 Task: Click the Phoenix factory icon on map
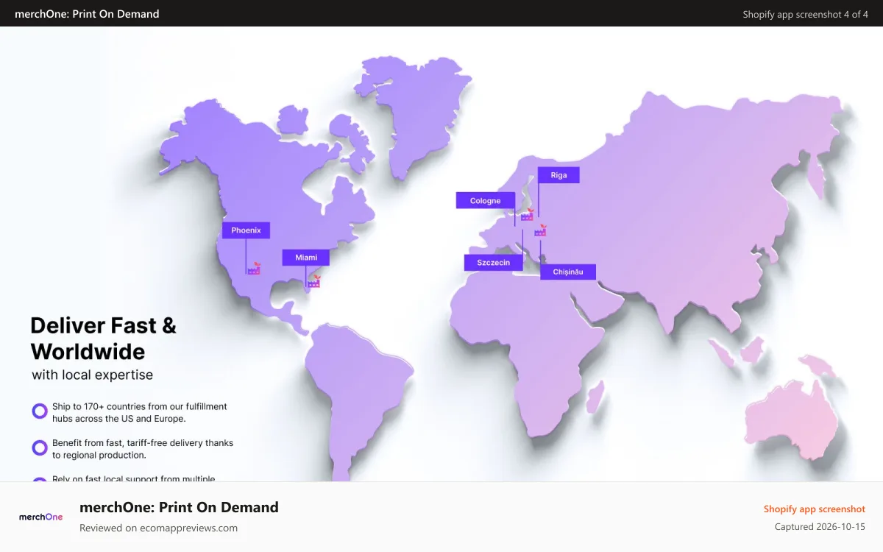pos(254,269)
